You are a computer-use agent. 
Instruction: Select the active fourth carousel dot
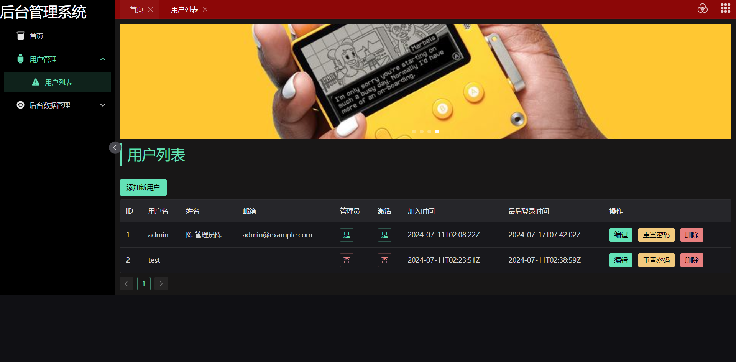pyautogui.click(x=437, y=132)
